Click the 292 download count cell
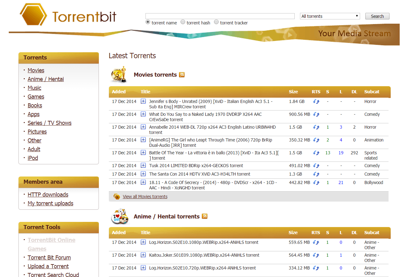 (354, 153)
